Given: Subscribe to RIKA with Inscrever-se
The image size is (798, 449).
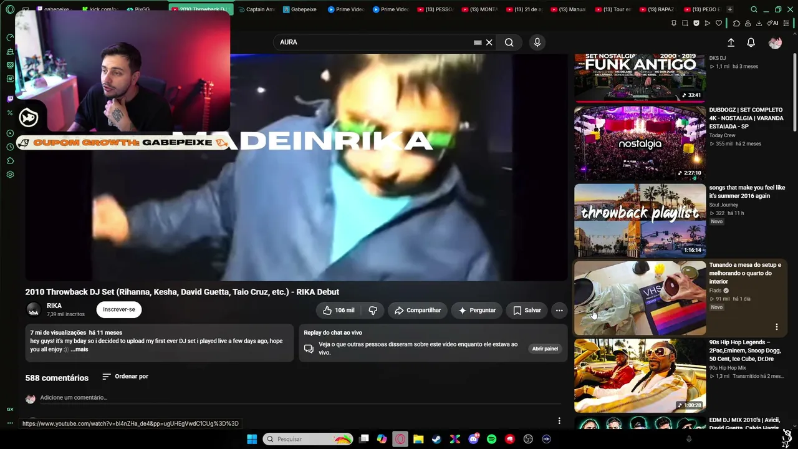Looking at the screenshot, I should (x=119, y=310).
